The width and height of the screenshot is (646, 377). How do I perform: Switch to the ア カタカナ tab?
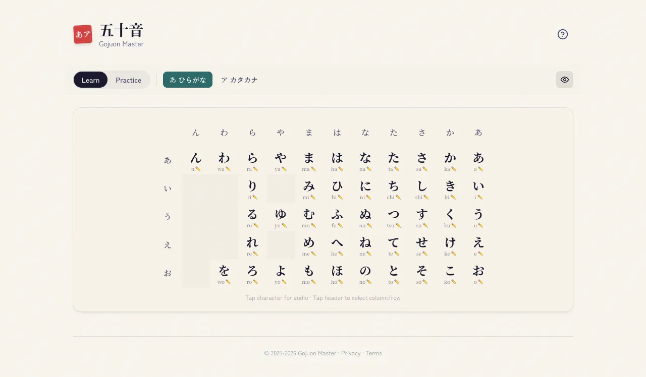239,80
